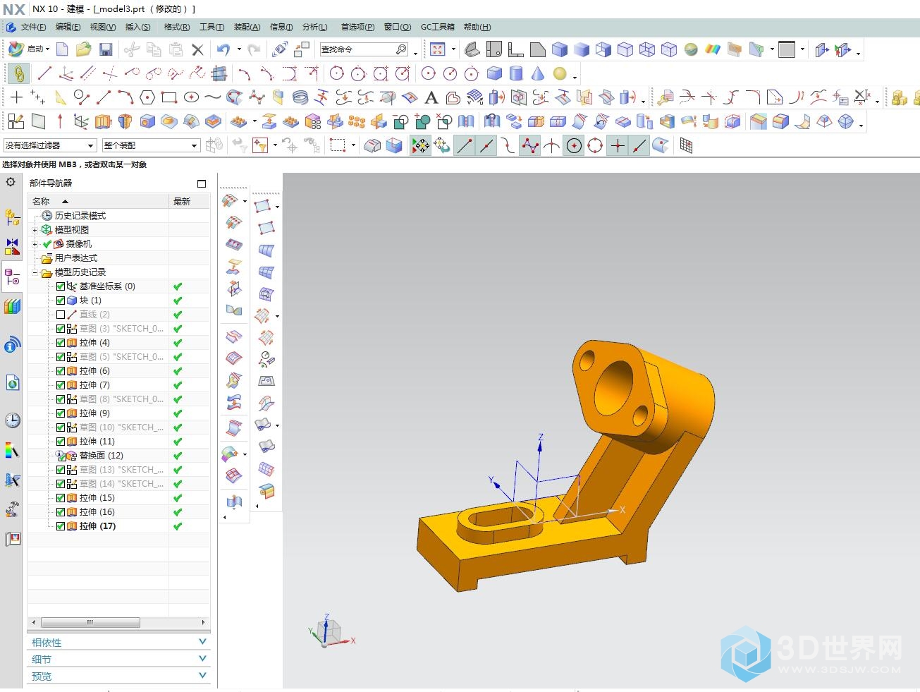The image size is (920, 692).
Task: Create a new file from the toolbar
Action: (x=62, y=49)
